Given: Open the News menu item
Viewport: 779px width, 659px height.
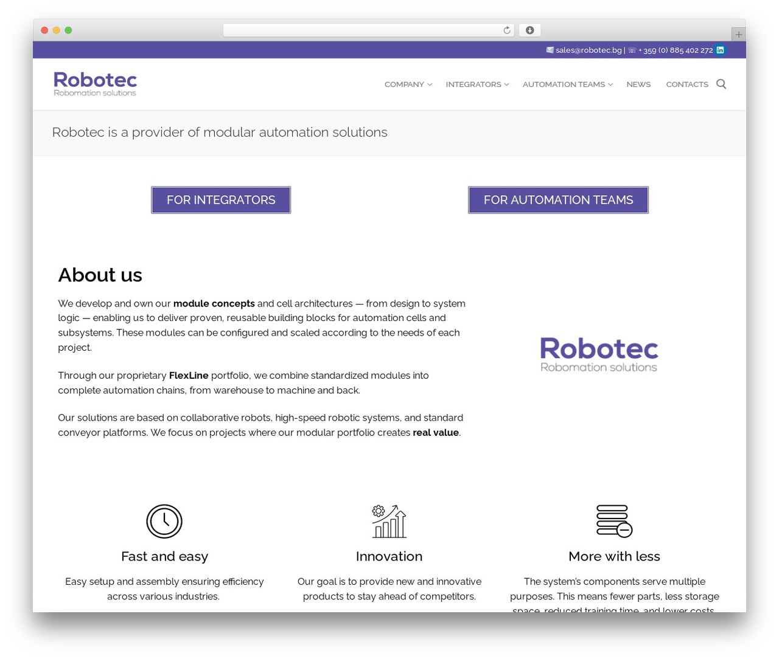Looking at the screenshot, I should coord(638,85).
